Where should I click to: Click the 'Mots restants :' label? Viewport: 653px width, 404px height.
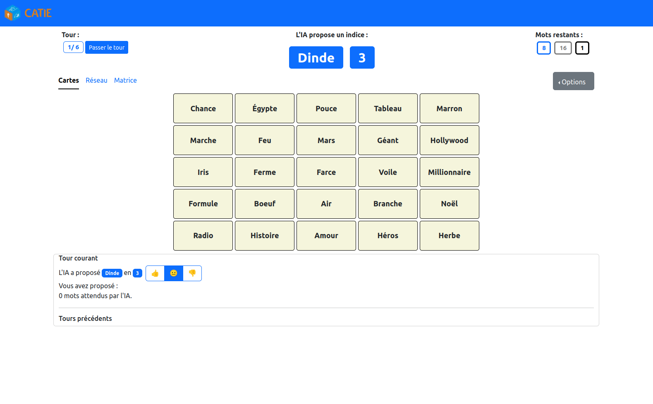coord(559,35)
